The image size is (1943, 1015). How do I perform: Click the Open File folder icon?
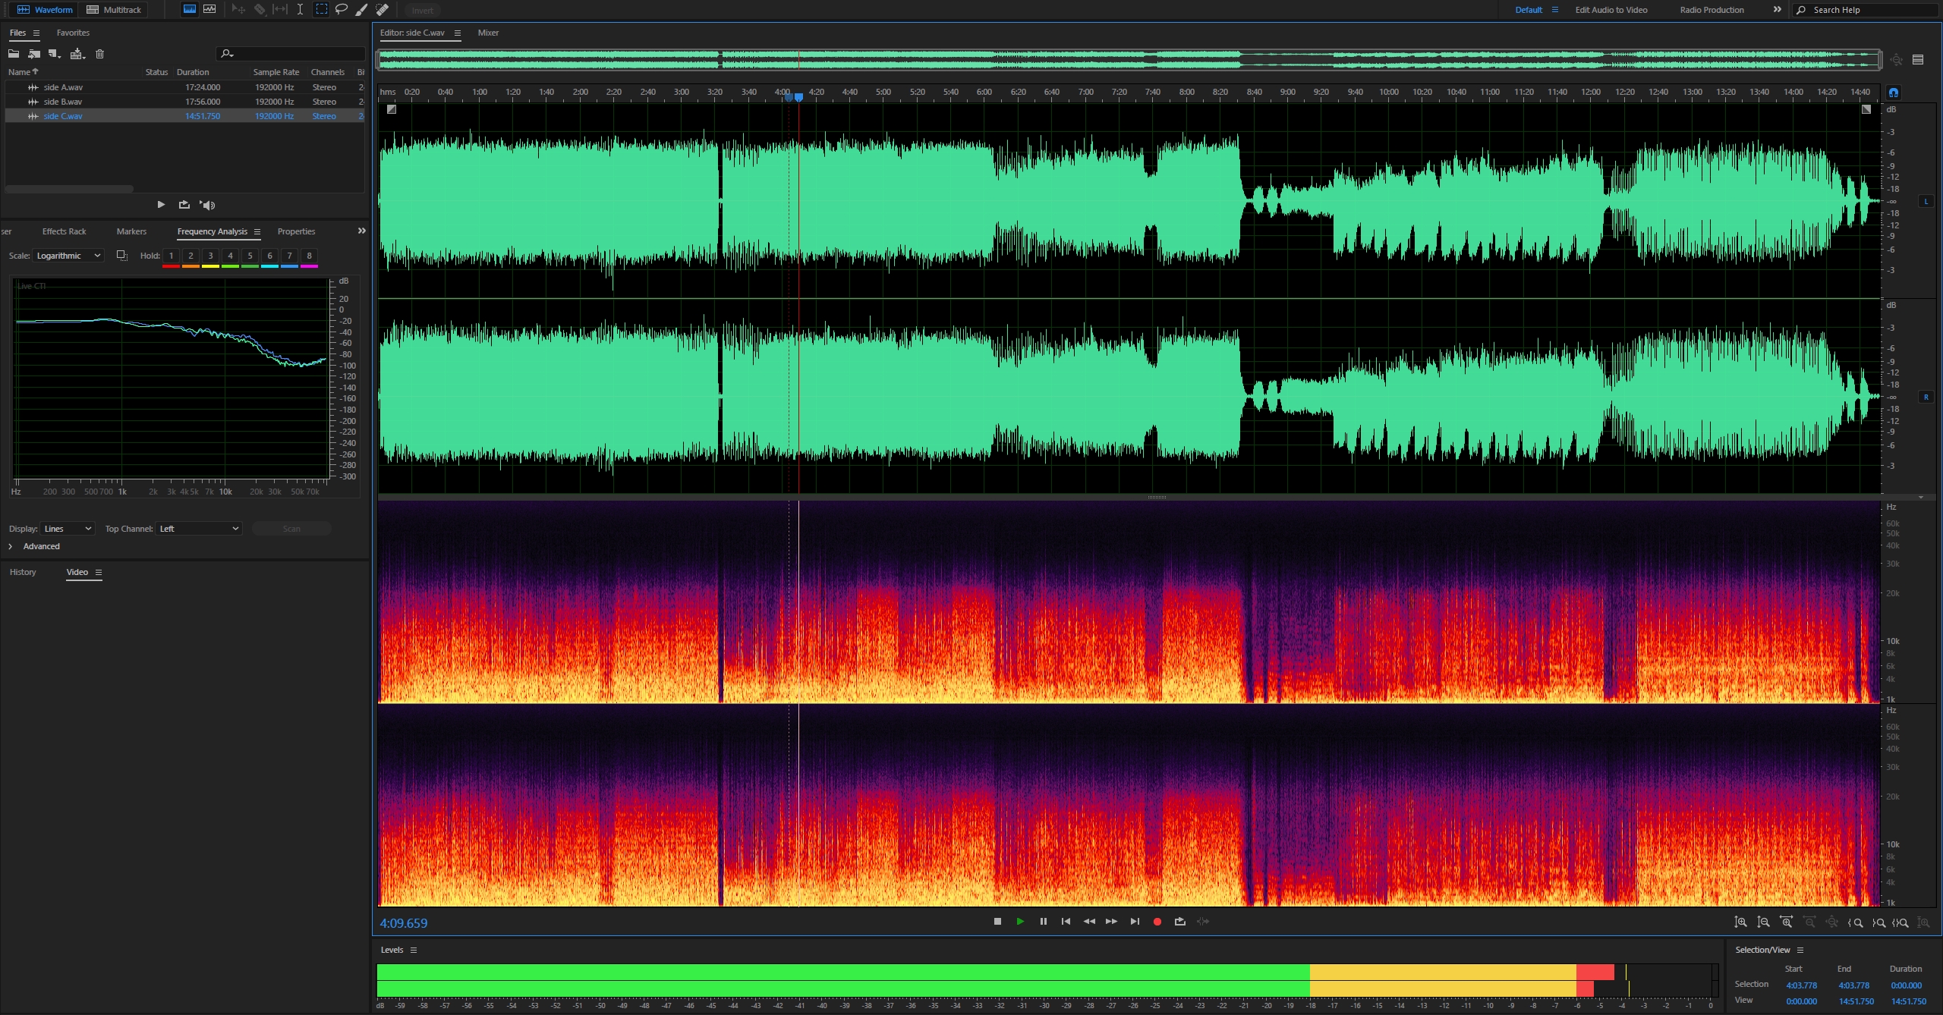point(14,54)
